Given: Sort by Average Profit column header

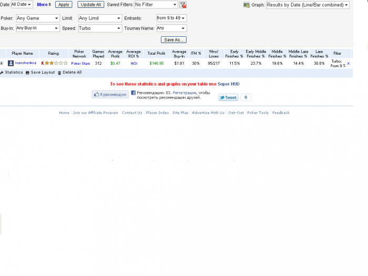Looking at the screenshot, I should [x=115, y=54].
